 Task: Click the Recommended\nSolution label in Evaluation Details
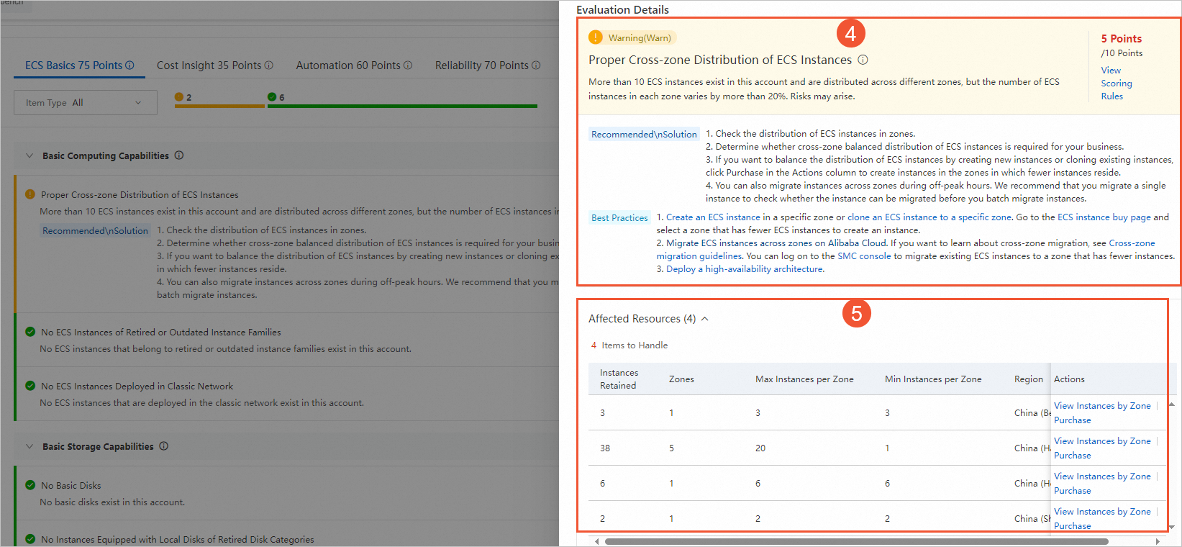(644, 135)
